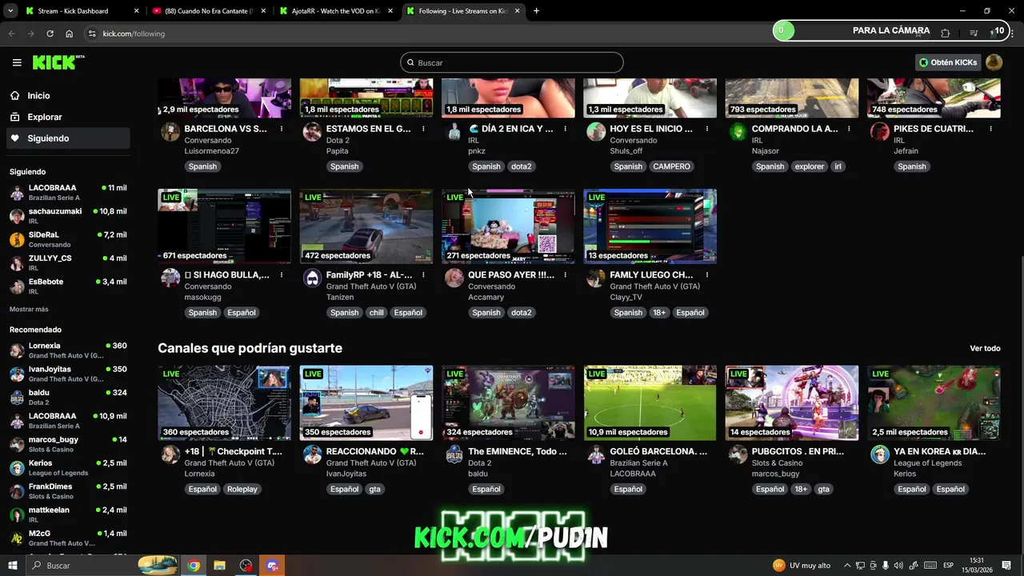Open Luisormenoza27 channel avatar

point(170,132)
